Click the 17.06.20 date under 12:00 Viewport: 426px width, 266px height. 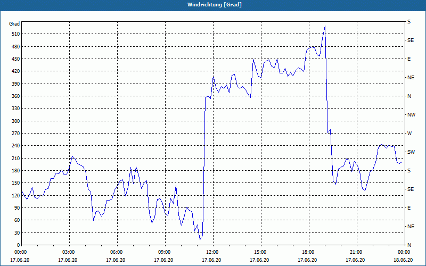click(x=211, y=260)
